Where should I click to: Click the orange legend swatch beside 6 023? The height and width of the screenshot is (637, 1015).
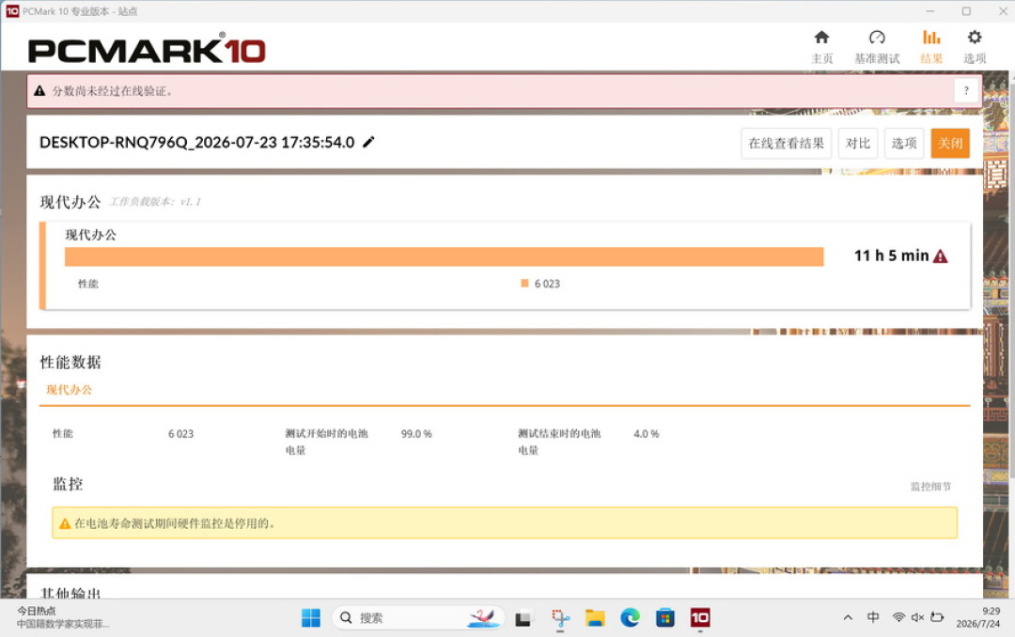(x=525, y=283)
